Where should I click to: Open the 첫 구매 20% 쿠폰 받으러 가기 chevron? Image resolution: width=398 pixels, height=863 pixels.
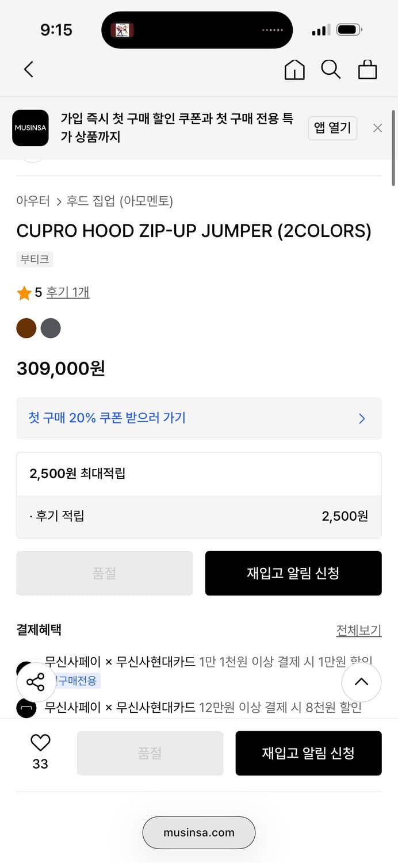(362, 418)
